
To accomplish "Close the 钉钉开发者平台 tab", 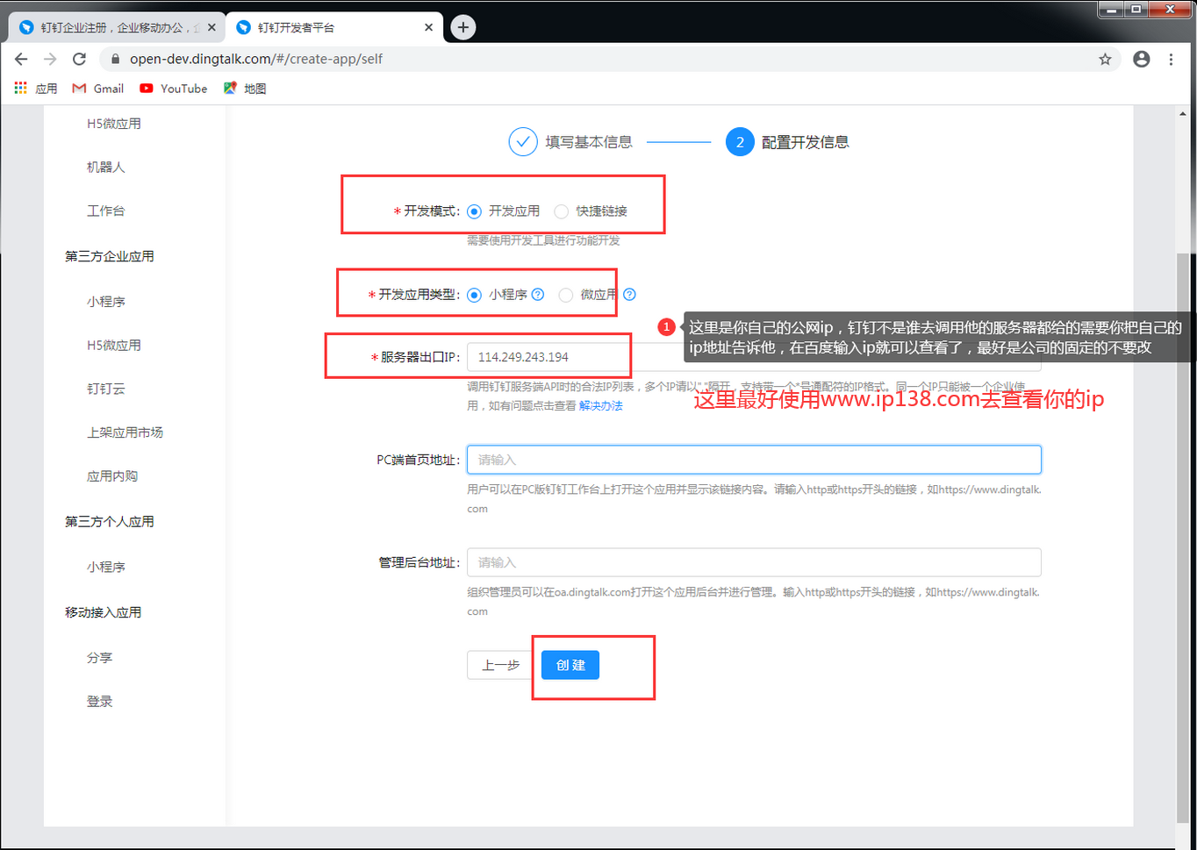I will (x=428, y=27).
